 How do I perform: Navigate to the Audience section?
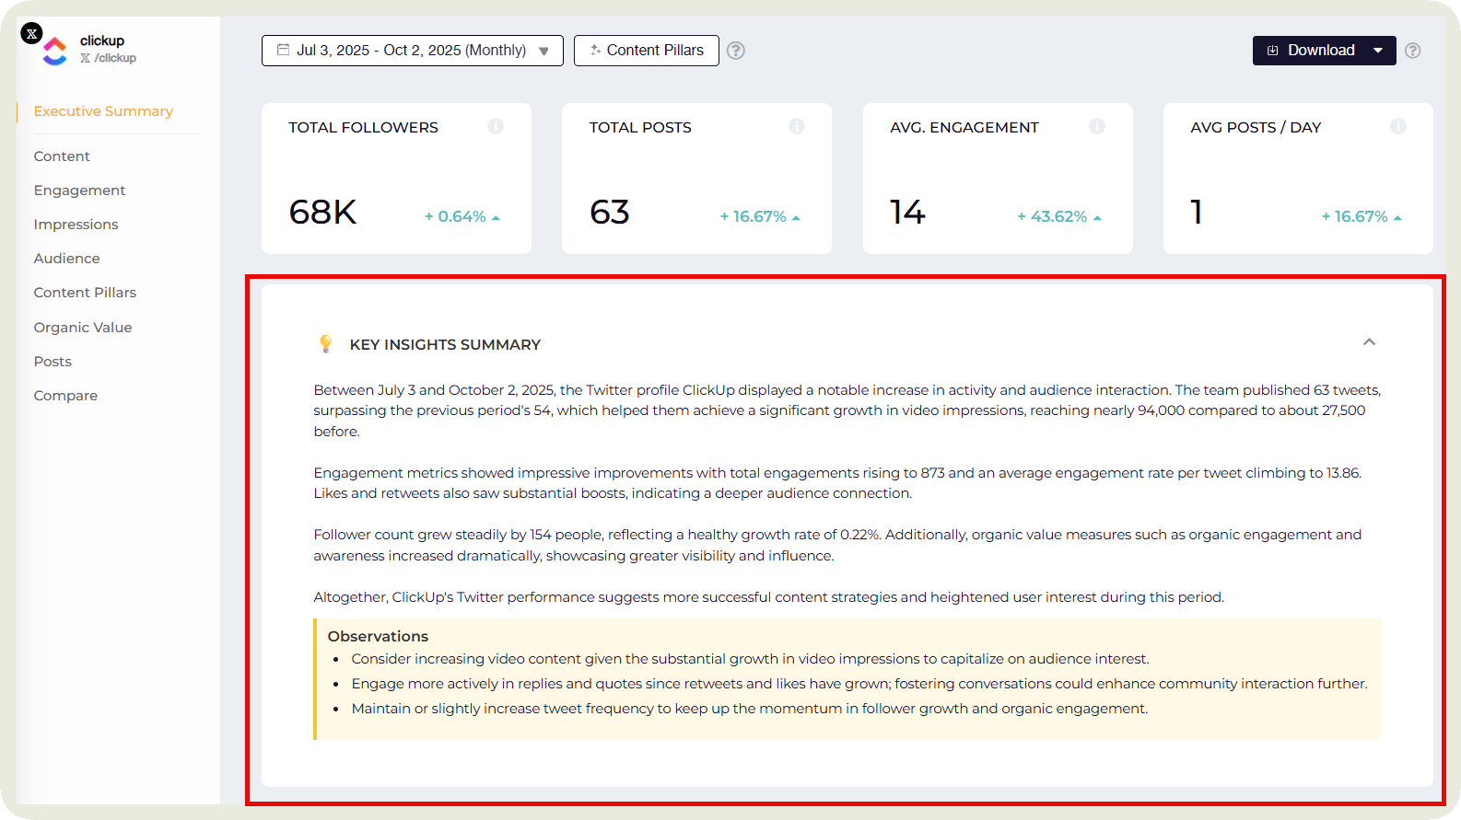(66, 259)
